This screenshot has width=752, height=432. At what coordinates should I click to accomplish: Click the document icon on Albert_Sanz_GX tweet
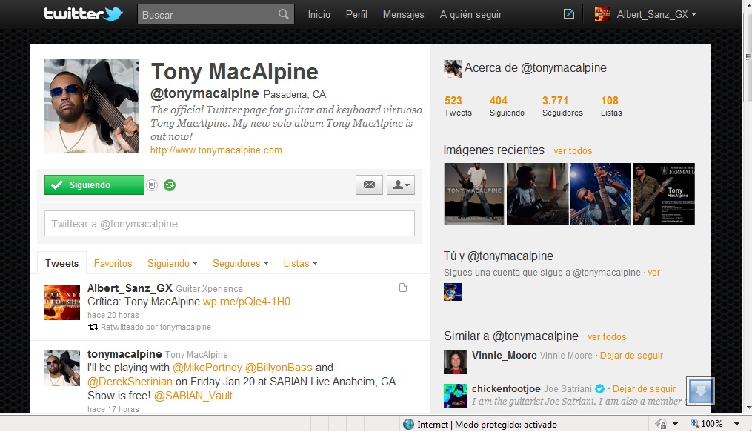(403, 288)
